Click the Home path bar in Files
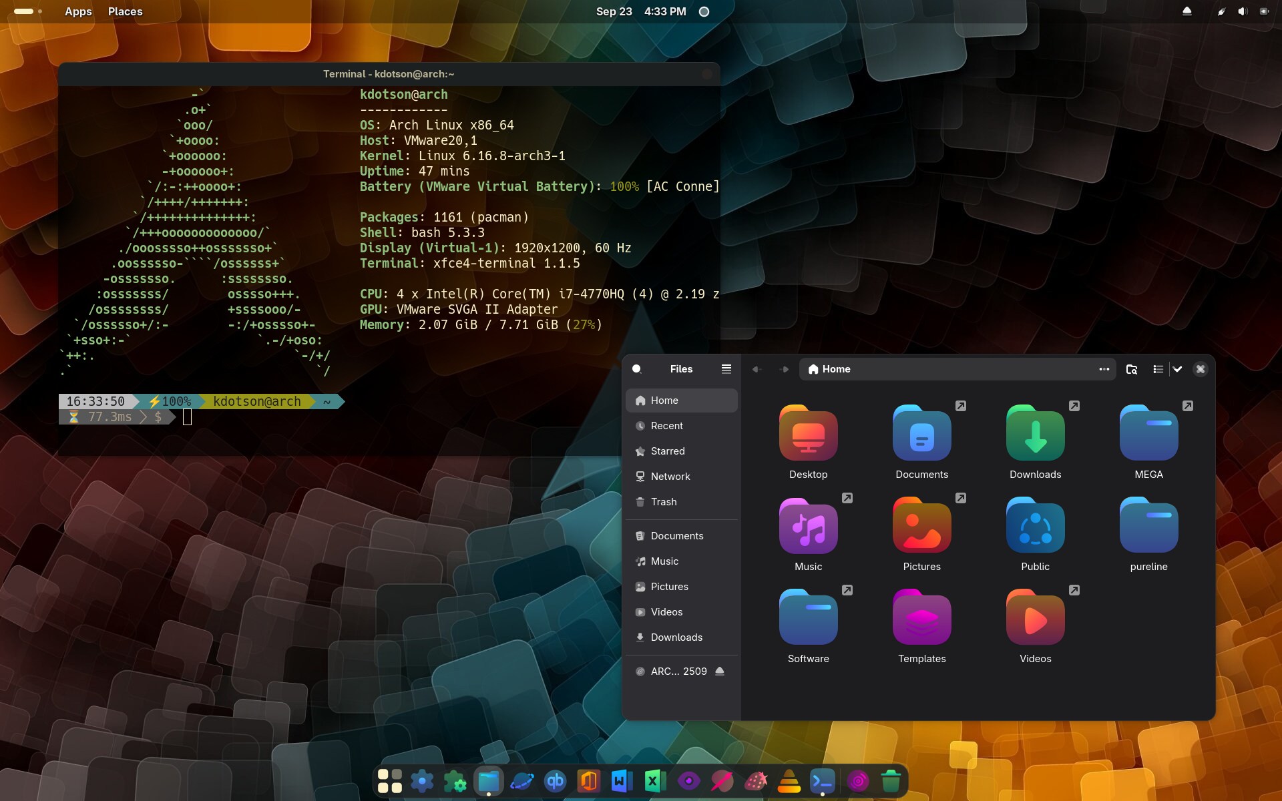Screen dimensions: 1282x801 coord(957,369)
